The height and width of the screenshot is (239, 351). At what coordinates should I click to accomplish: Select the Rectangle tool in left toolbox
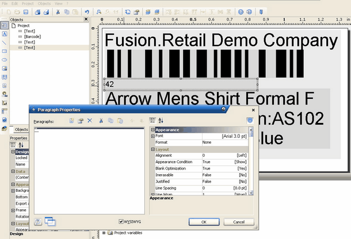pyautogui.click(x=5, y=51)
